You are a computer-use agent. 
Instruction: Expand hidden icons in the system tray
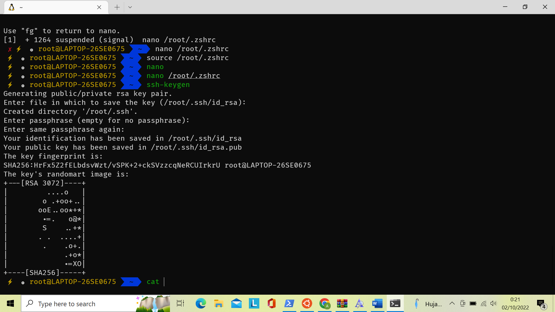coord(452,303)
